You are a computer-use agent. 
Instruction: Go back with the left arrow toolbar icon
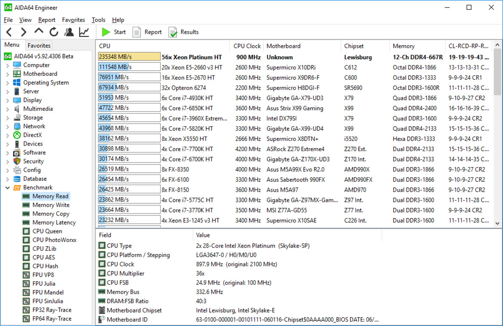[x=9, y=32]
